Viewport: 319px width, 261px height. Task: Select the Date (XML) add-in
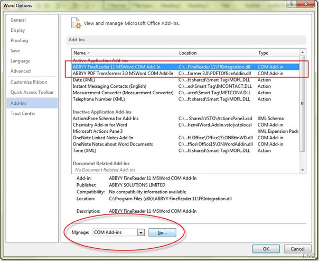(x=185, y=80)
